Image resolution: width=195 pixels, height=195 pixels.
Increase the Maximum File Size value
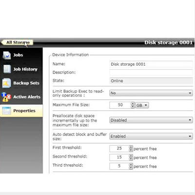[x=133, y=104]
